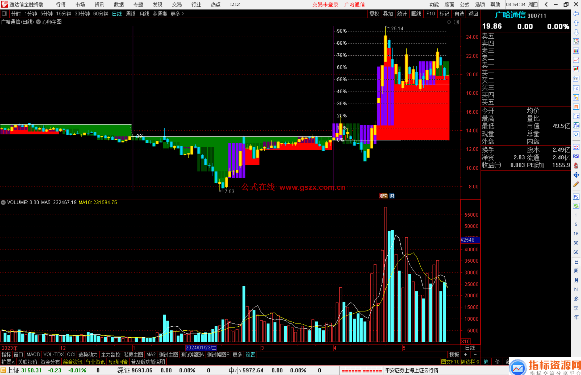581x375 pixels.
Task: Toggle the circle icon beside VOLUME label
Action: (3, 202)
